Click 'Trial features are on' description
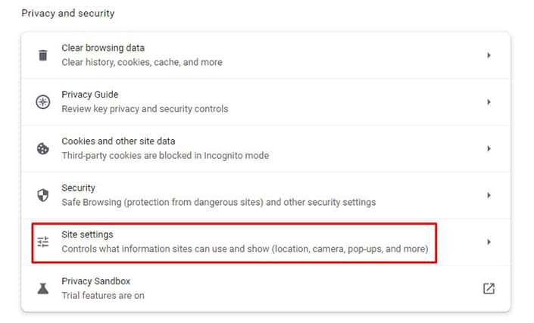 103,296
